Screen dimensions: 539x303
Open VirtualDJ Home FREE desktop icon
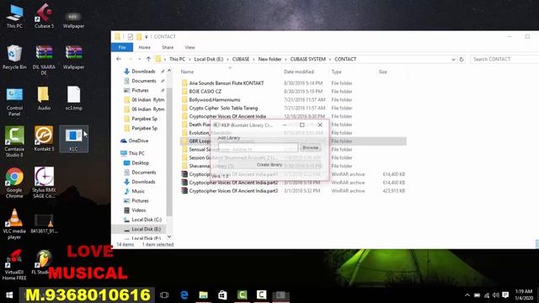[14, 265]
